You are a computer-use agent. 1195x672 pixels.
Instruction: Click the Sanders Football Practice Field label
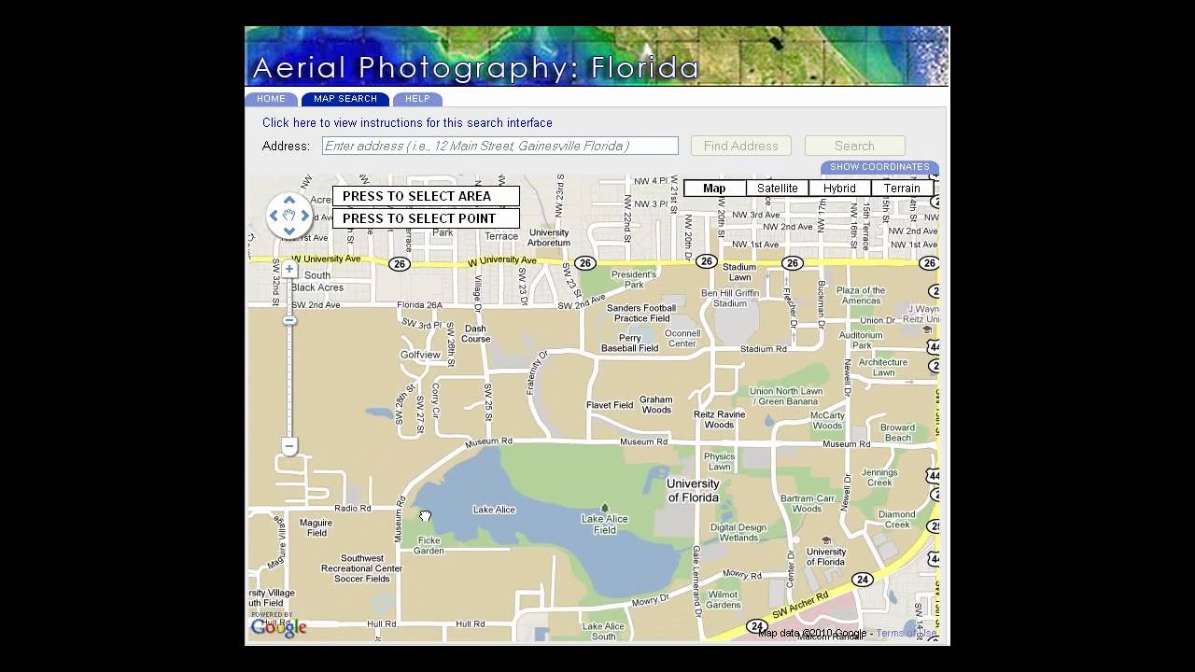click(641, 313)
